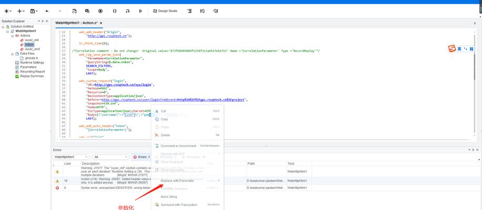The height and width of the screenshot is (210, 482).
Task: Select the Warning -27077 row
Action: pos(182,172)
